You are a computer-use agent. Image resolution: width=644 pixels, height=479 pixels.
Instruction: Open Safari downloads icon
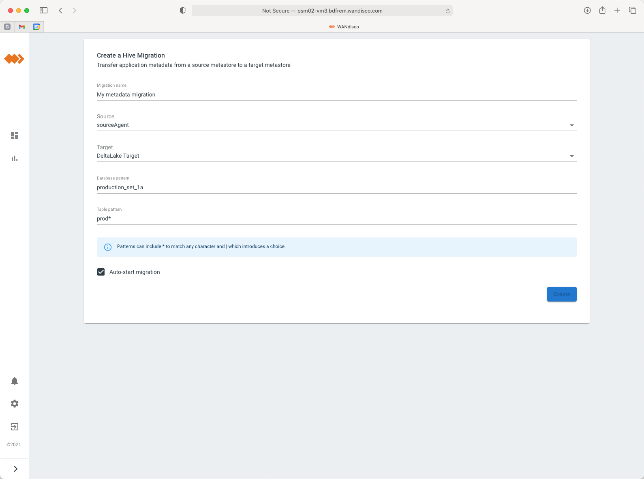587,11
